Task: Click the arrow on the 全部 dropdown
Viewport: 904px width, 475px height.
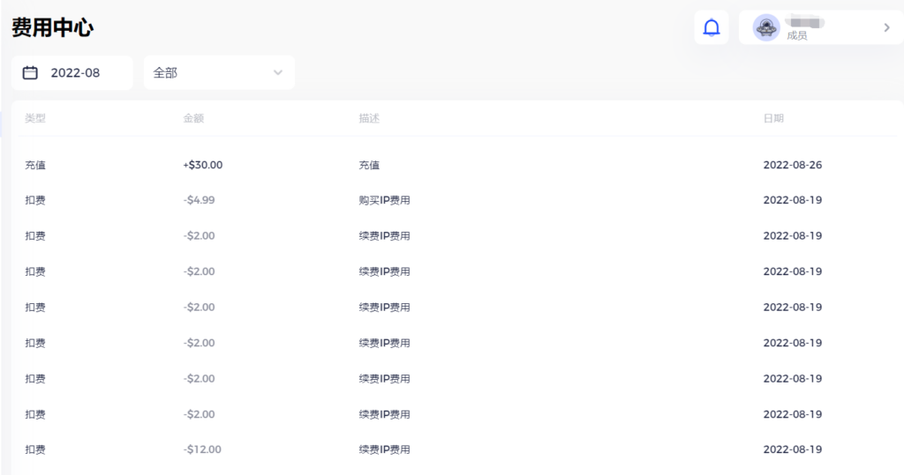Action: tap(278, 73)
